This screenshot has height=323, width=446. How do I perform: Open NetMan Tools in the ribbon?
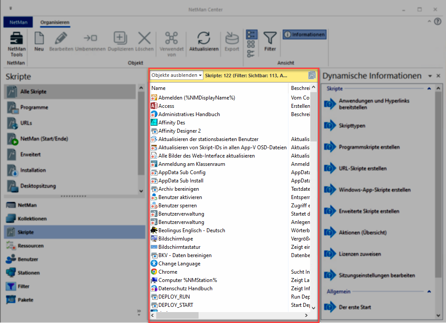(17, 45)
